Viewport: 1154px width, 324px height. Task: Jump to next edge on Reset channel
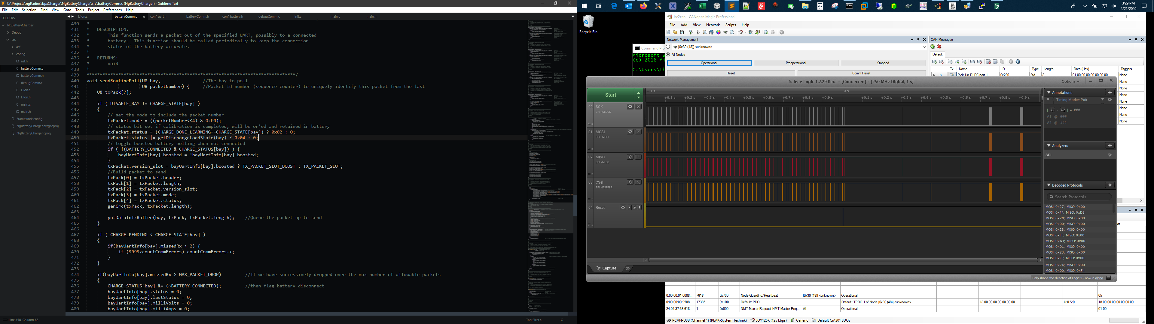640,208
